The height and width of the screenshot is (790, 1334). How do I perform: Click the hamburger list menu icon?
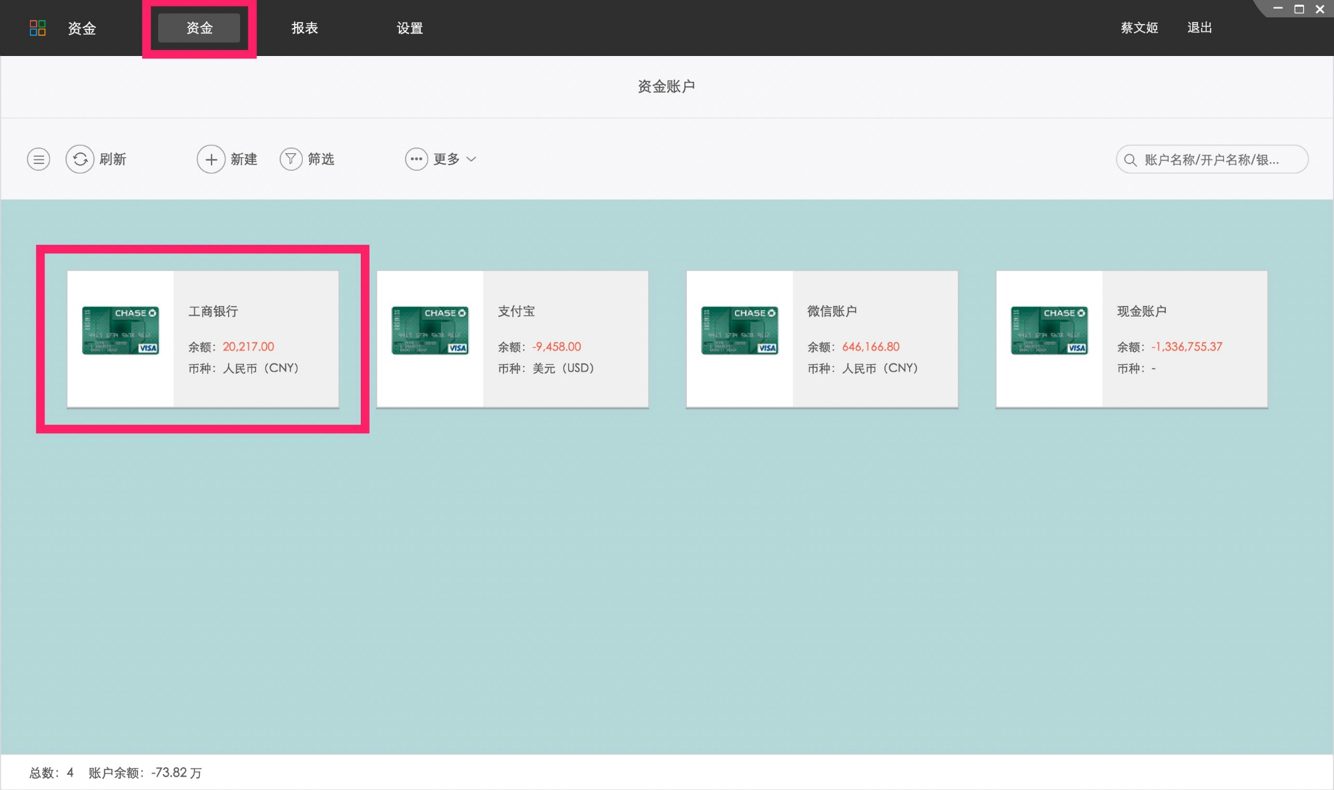pyautogui.click(x=39, y=159)
